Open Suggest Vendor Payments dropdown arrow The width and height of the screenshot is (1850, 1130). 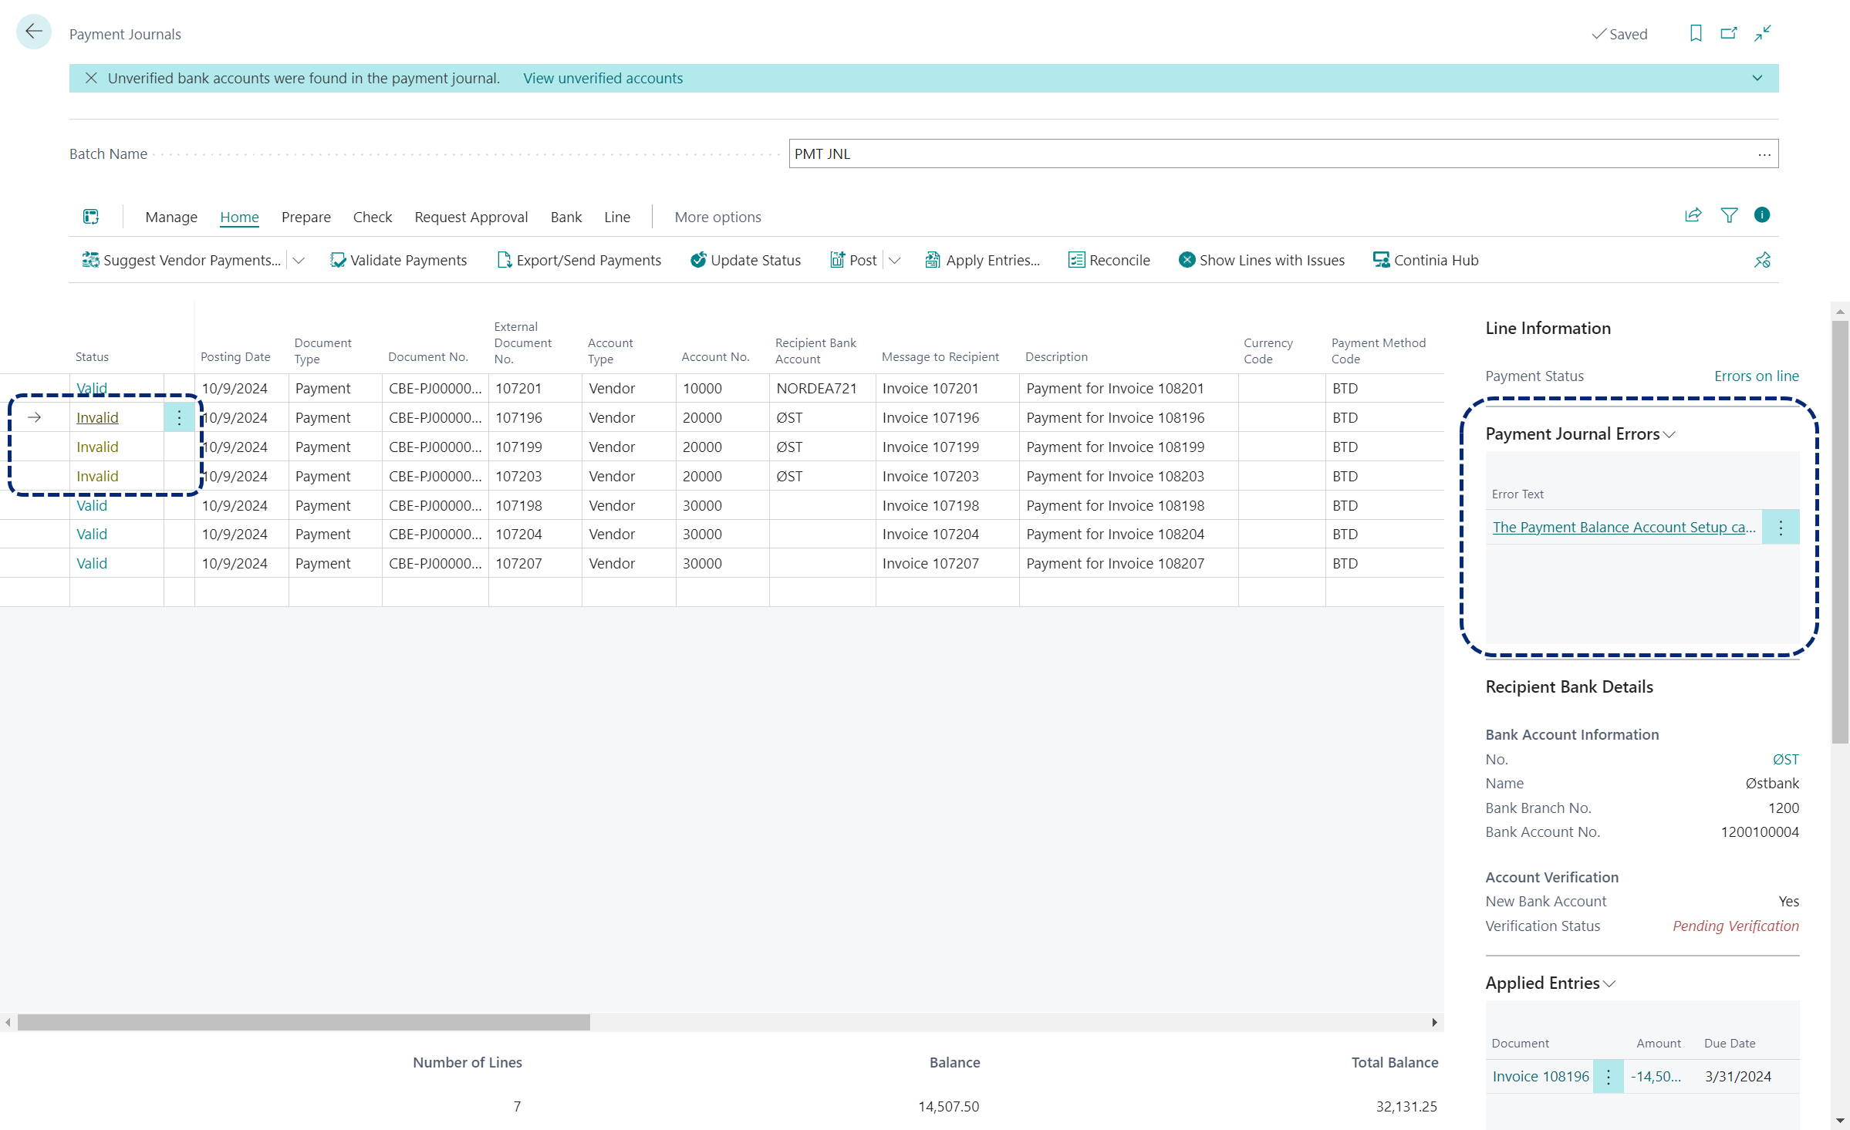(x=299, y=261)
